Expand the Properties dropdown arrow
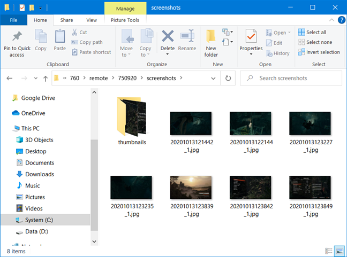Viewport: 347px width, 257px height. pos(251,54)
